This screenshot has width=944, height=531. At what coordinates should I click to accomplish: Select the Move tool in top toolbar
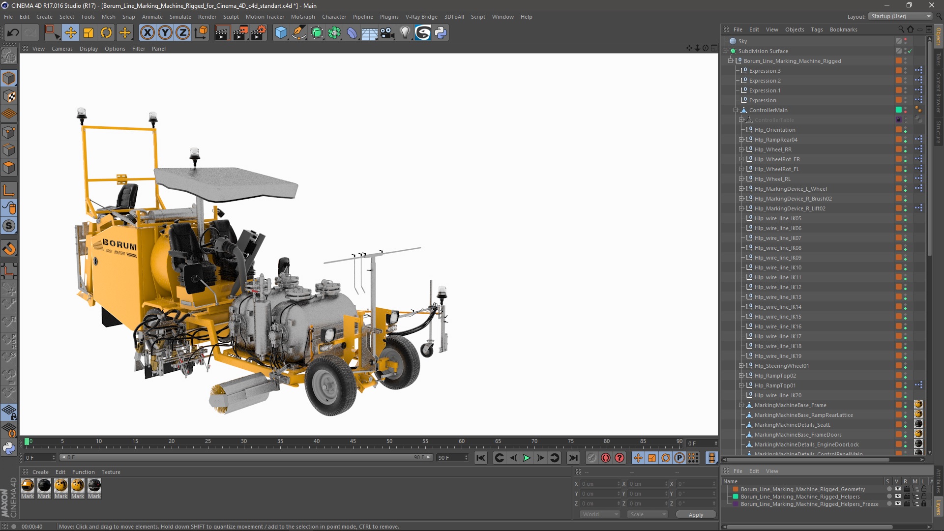point(70,33)
